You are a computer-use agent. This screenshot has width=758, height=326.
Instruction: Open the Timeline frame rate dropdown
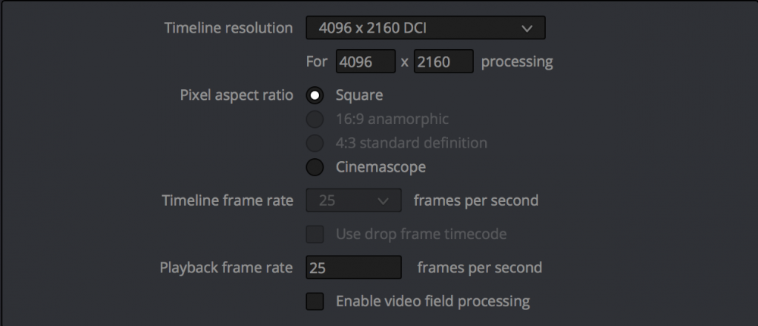[x=353, y=200]
